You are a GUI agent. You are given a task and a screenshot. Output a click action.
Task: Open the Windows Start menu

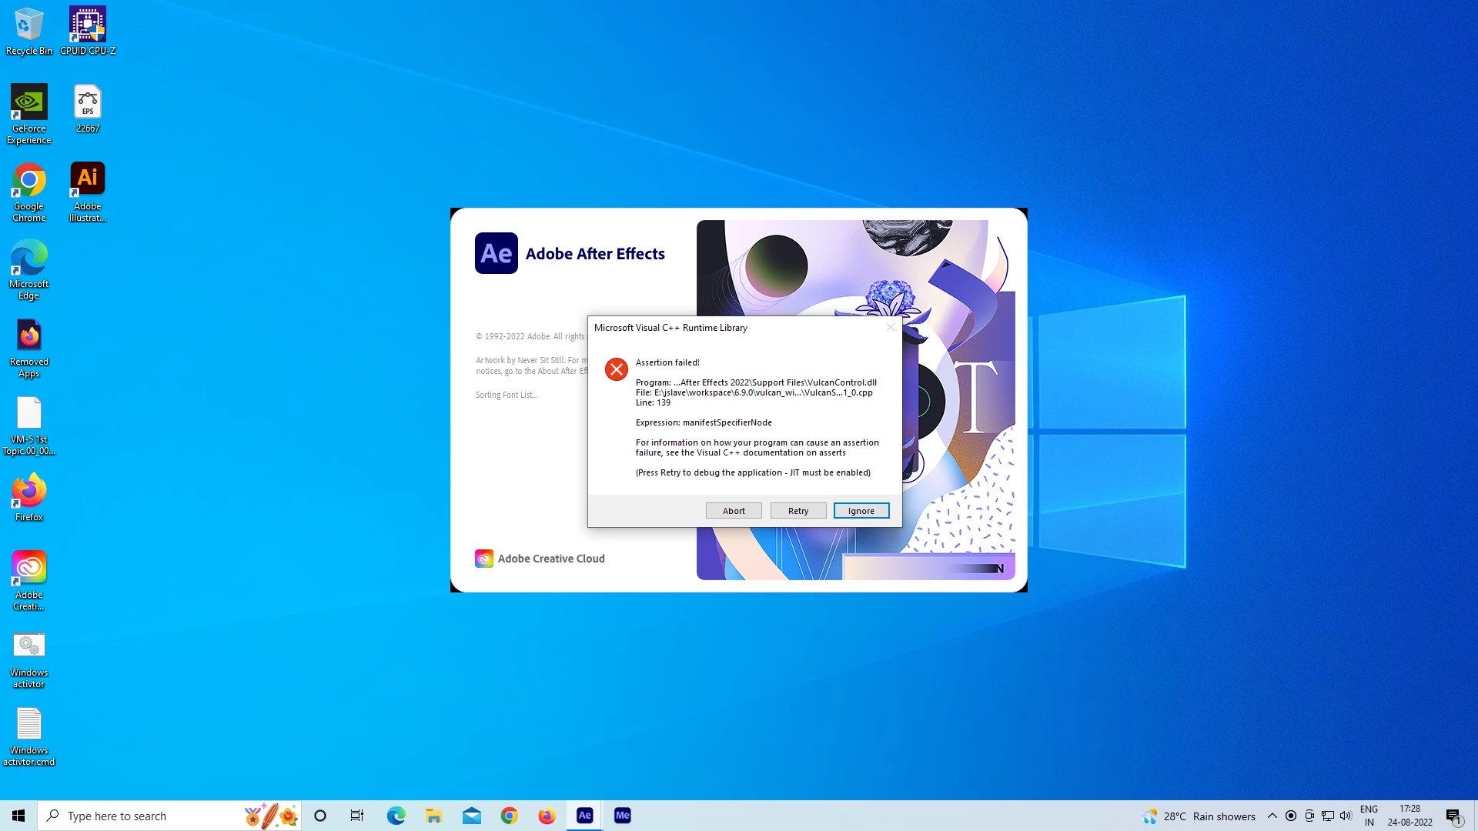pyautogui.click(x=18, y=816)
